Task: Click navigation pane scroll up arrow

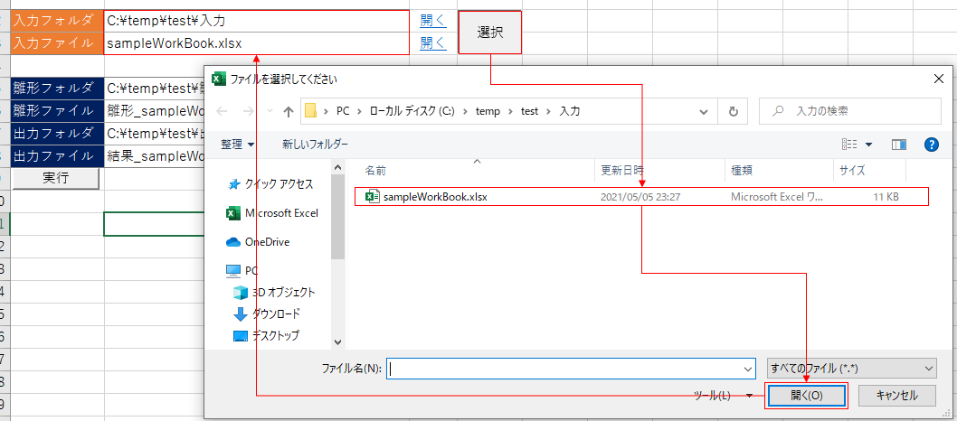Action: pos(337,167)
